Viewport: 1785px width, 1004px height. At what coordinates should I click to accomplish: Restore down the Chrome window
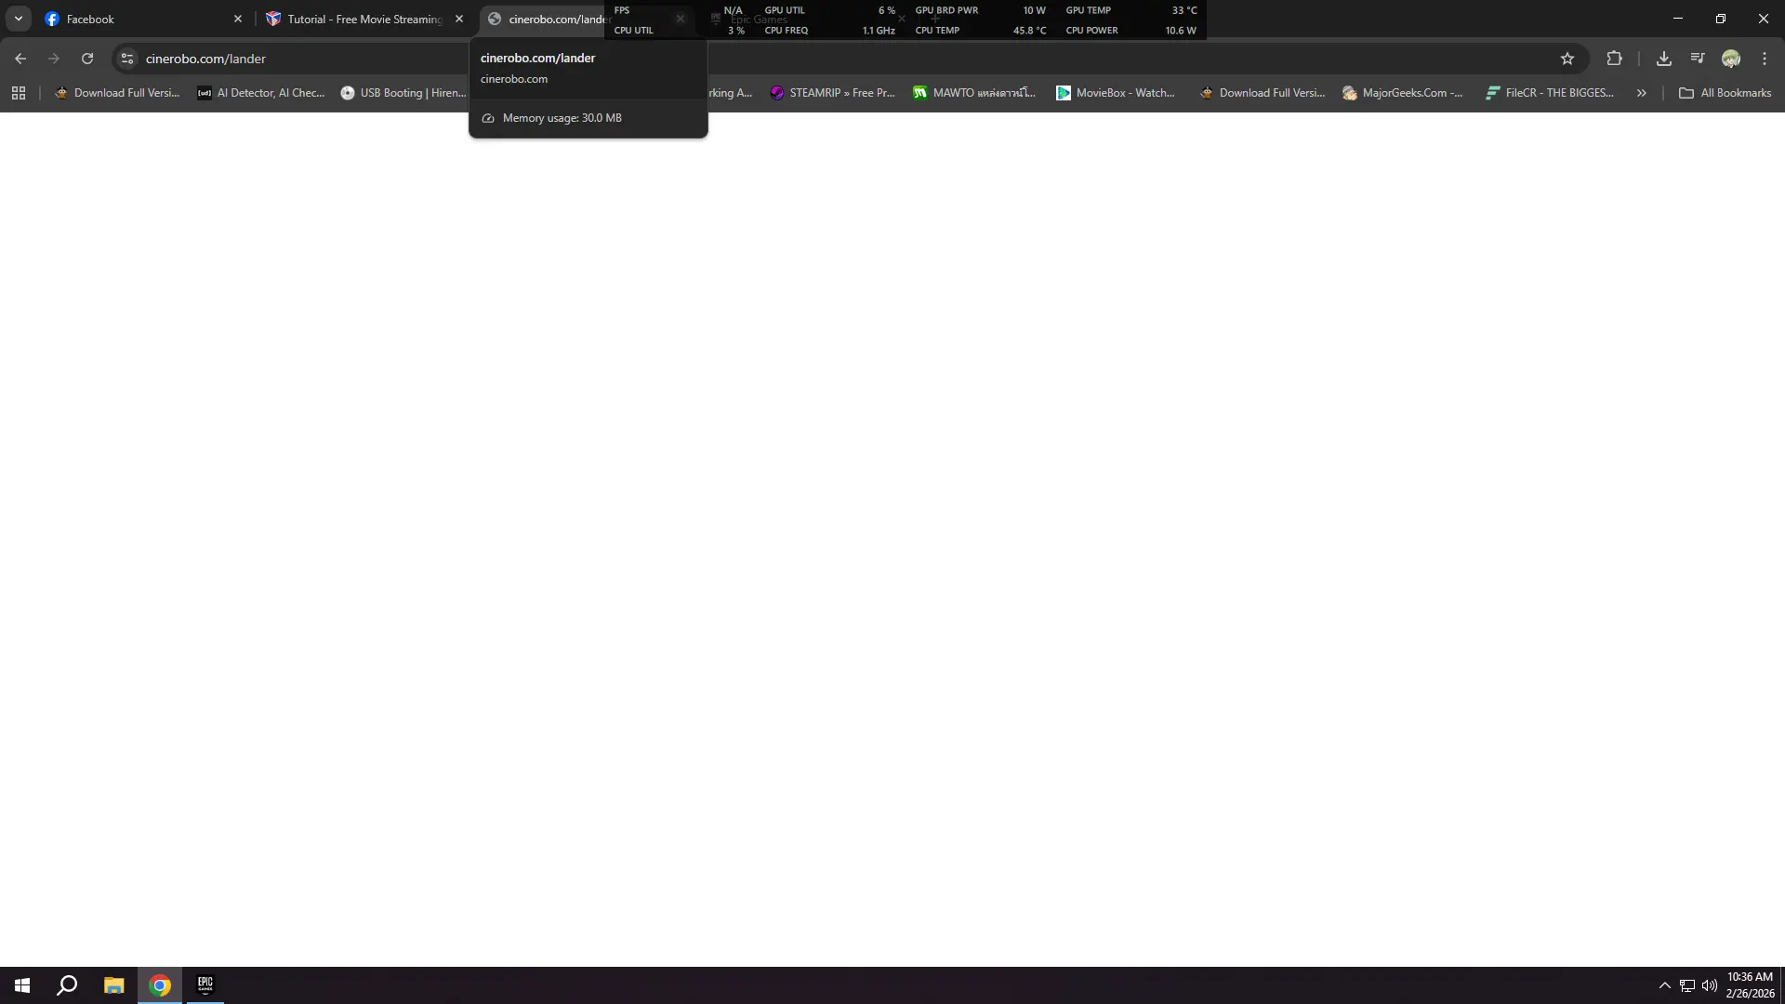click(x=1721, y=19)
